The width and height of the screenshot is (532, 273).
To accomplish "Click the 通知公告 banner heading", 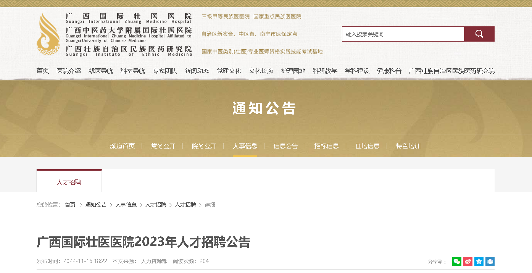I will pos(264,109).
